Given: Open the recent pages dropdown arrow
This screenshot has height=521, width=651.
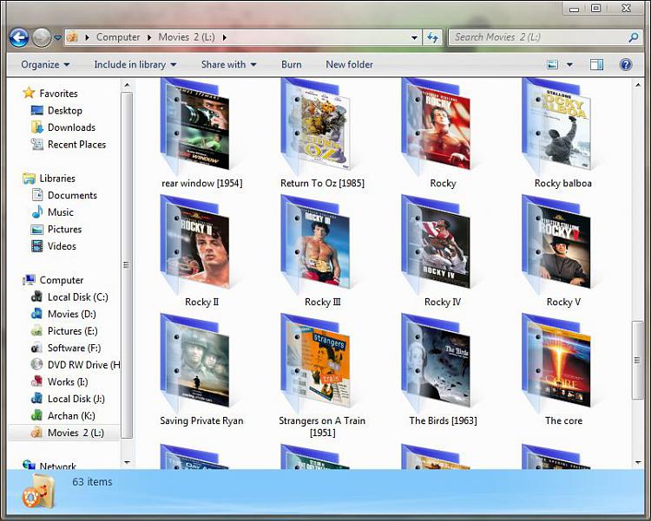Looking at the screenshot, I should coord(58,38).
